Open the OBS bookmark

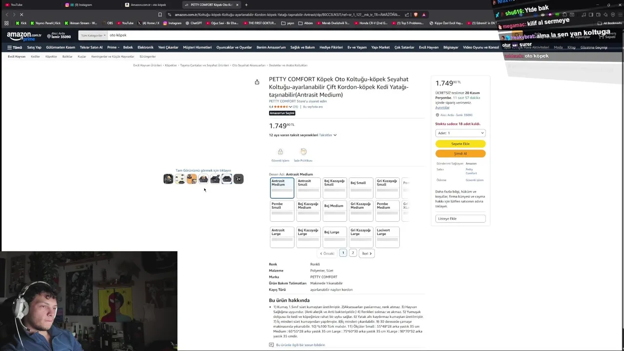(107, 23)
